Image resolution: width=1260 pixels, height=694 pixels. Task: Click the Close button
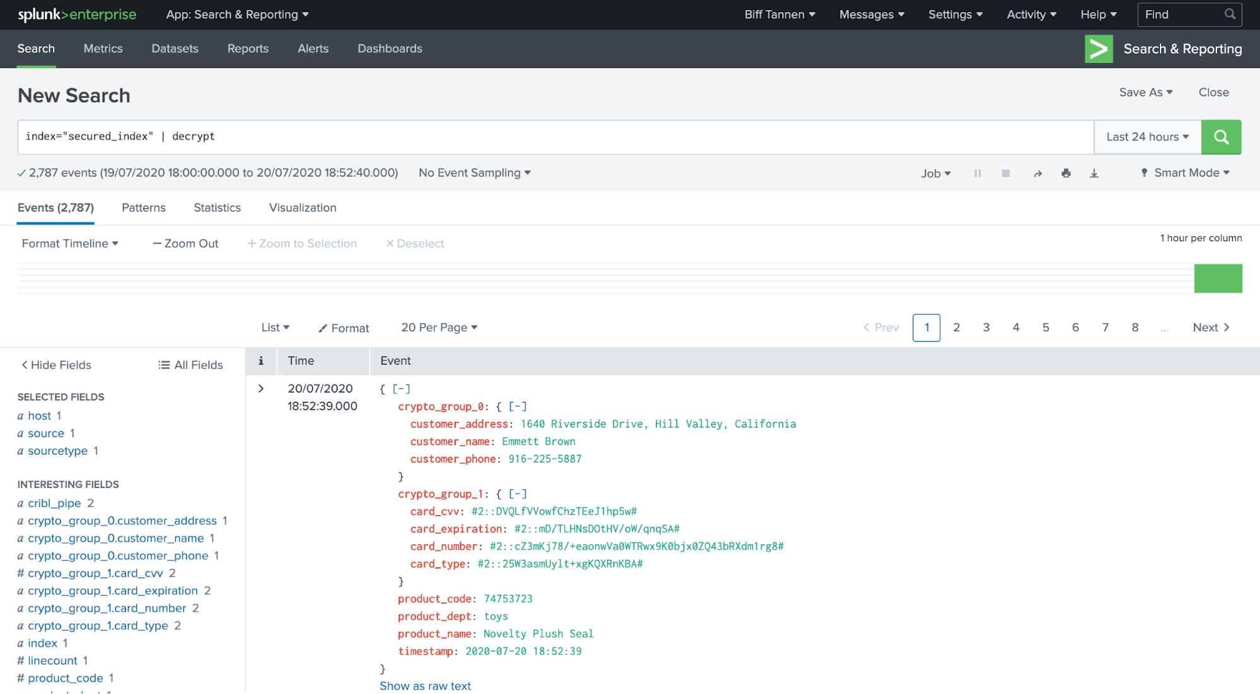1213,92
